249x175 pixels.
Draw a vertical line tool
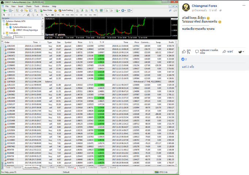tap(15, 15)
